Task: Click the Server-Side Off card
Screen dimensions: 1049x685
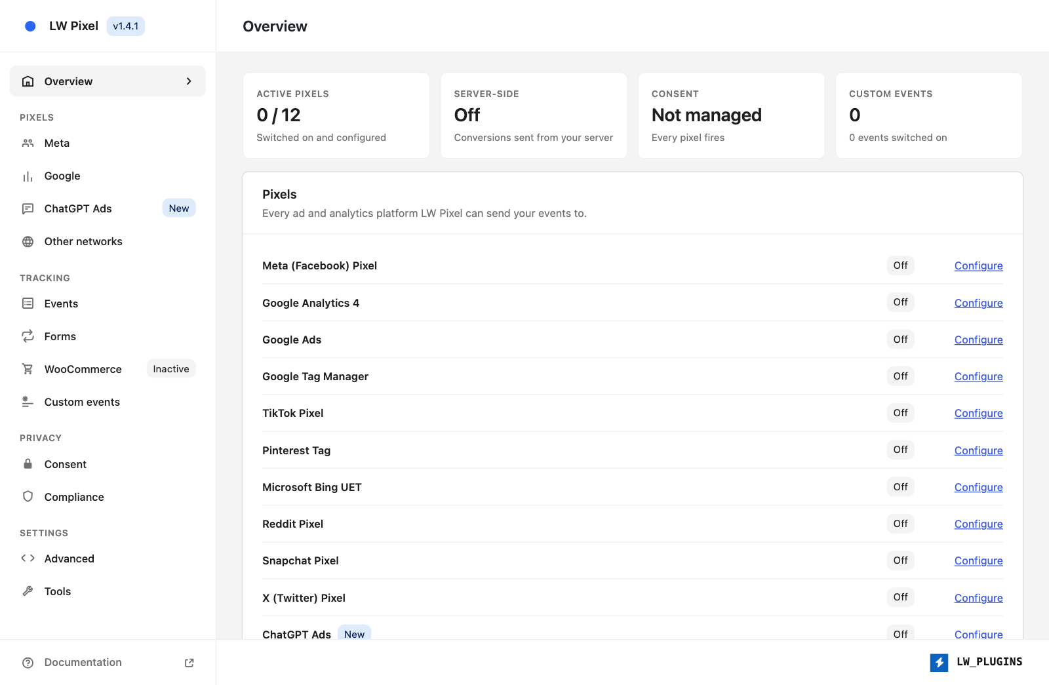Action: tap(534, 115)
